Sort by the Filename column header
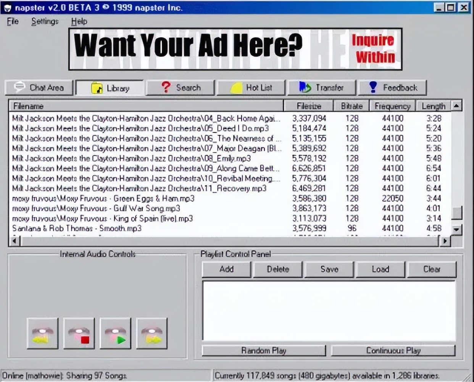This screenshot has width=474, height=382. click(x=146, y=106)
